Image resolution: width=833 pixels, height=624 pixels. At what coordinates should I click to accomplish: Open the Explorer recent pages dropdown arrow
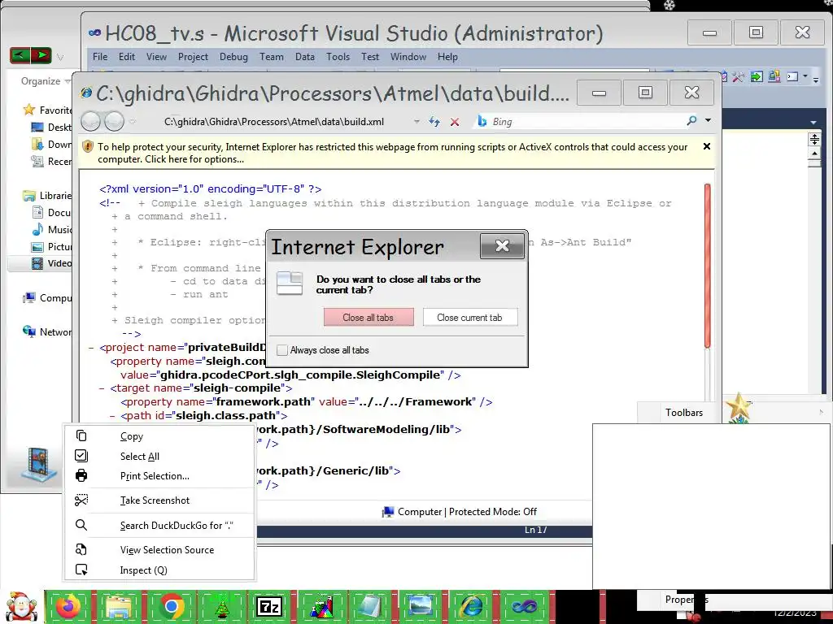coord(60,56)
